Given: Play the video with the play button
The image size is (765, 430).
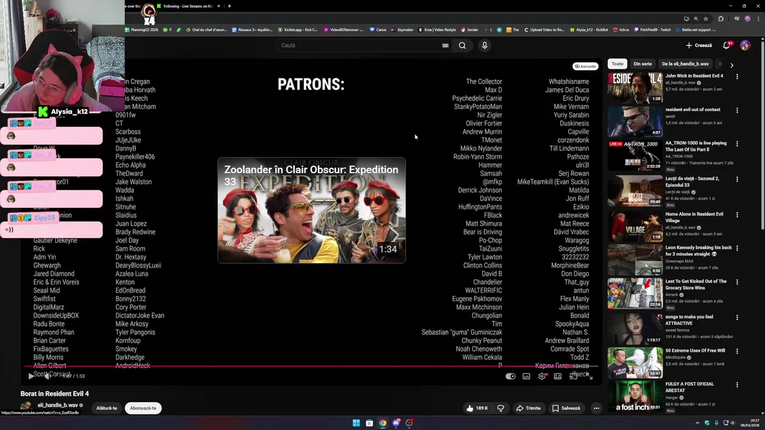Looking at the screenshot, I should tap(31, 376).
